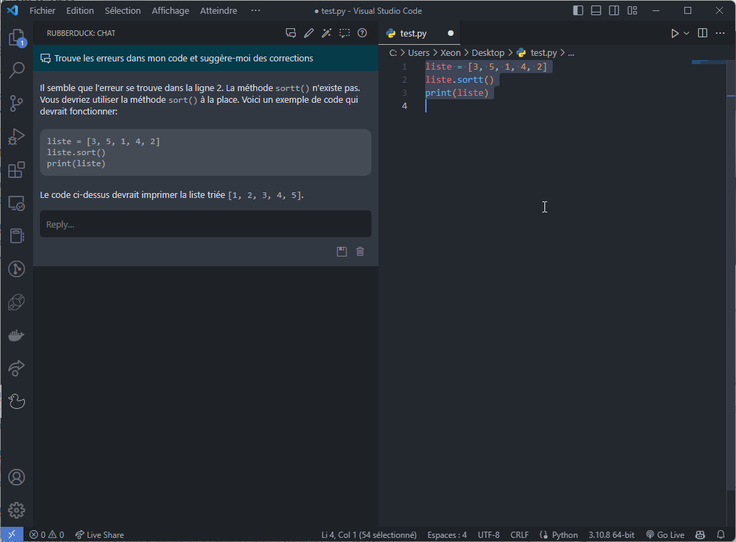Viewport: 736px width, 542px height.
Task: Expand hidden menus ellipsis in menu bar
Action: pos(256,10)
